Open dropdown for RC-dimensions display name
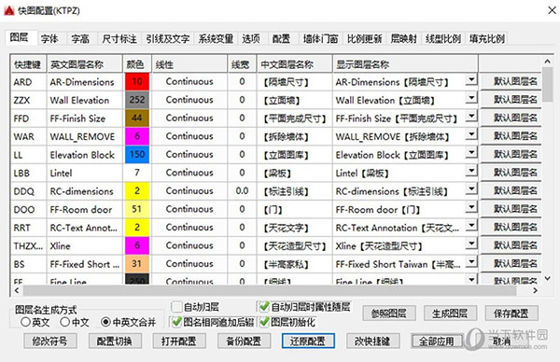 coord(471,189)
